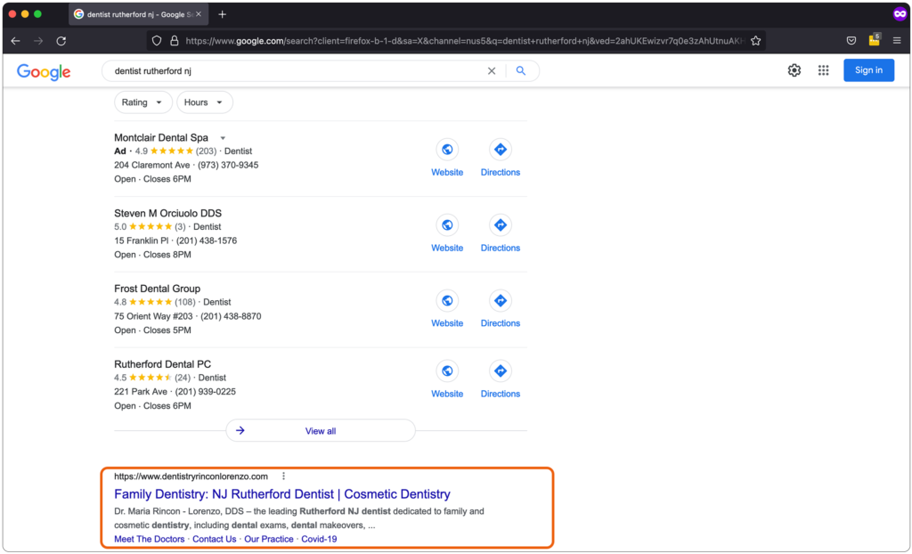
Task: Click the forward navigation arrow
Action: tap(38, 41)
